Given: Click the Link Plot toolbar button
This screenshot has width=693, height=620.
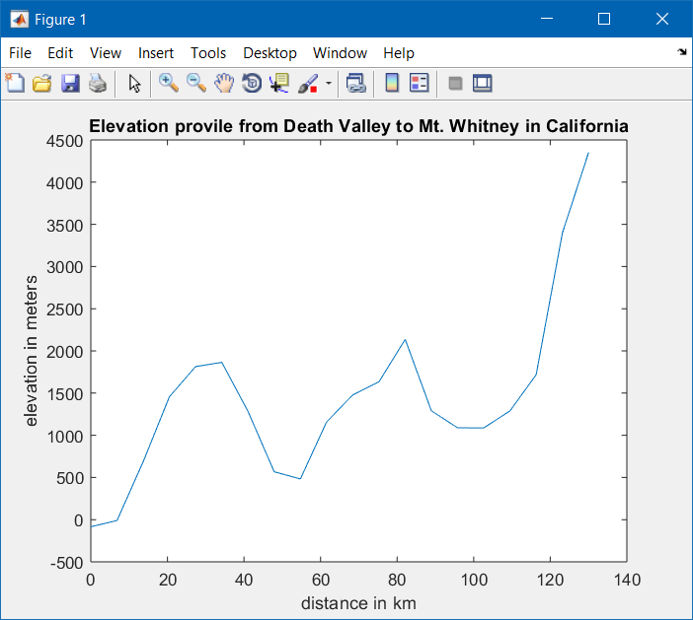Looking at the screenshot, I should click(x=356, y=84).
